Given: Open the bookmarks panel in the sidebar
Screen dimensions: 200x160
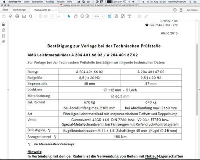Looking at the screenshot, I should pos(4,36).
